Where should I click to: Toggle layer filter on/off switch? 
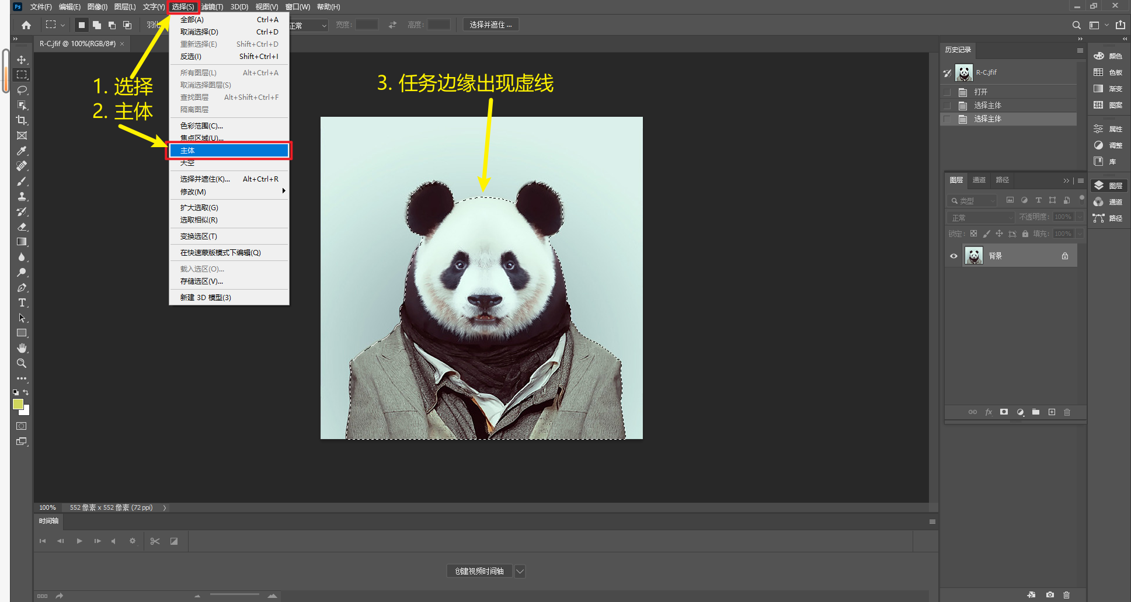[1081, 199]
